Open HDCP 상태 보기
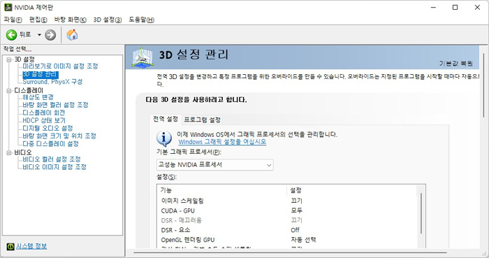The image size is (489, 258). coord(44,120)
